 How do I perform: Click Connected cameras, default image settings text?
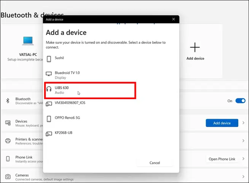[45, 179]
